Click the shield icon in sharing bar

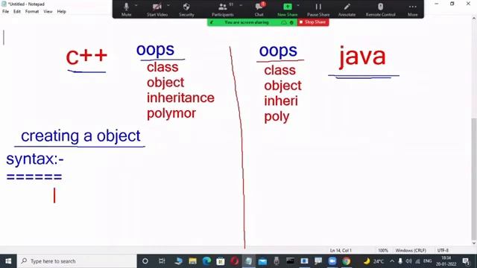tap(291, 22)
